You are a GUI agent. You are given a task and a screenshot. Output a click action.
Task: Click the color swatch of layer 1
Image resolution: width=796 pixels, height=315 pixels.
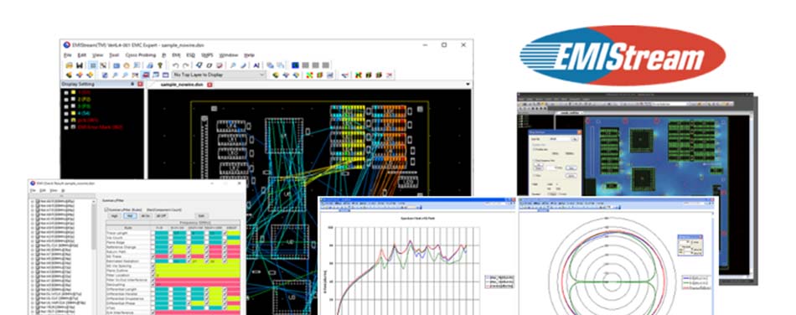pyautogui.click(x=73, y=93)
